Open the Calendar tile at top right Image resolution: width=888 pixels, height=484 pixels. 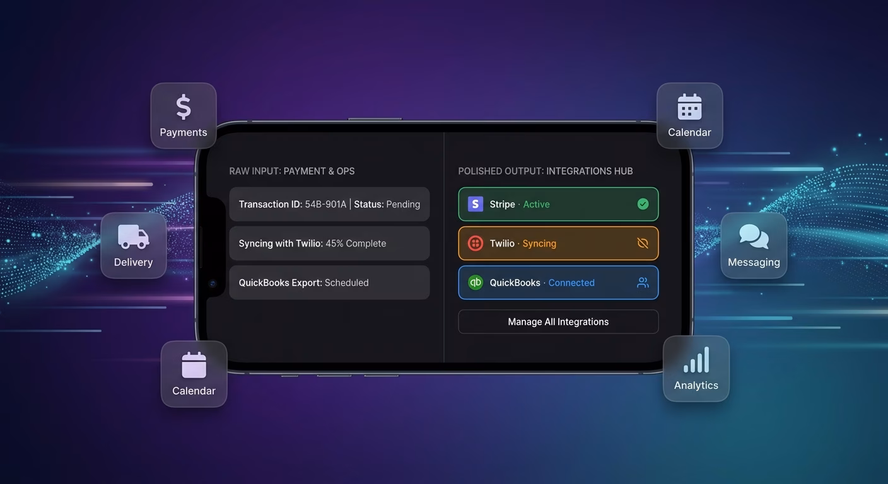(x=689, y=116)
